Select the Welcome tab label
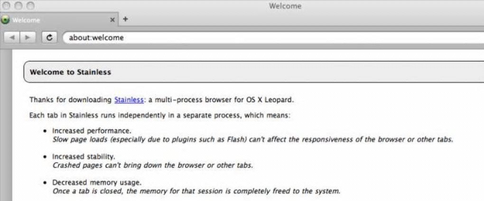The height and width of the screenshot is (201, 484). [x=27, y=20]
